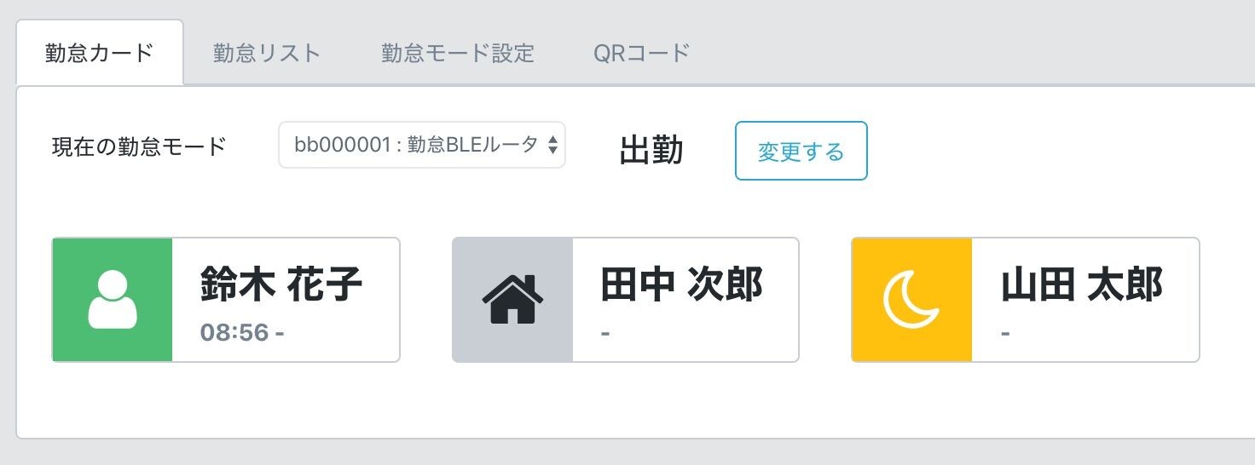Viewport: 1255px width, 465px height.
Task: Switch to the 勤怠カード tab
Action: coord(100,53)
